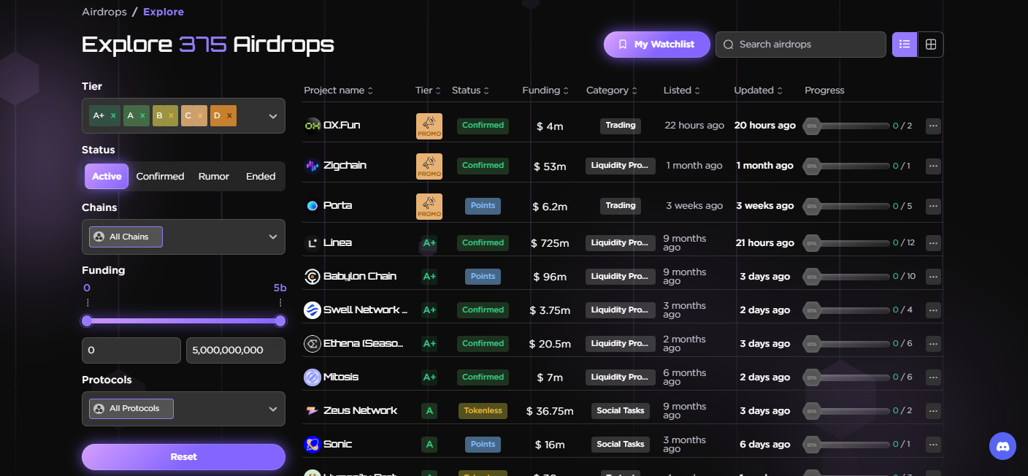Open the Zeus Network airdrop page
The height and width of the screenshot is (476, 1028).
tap(361, 410)
